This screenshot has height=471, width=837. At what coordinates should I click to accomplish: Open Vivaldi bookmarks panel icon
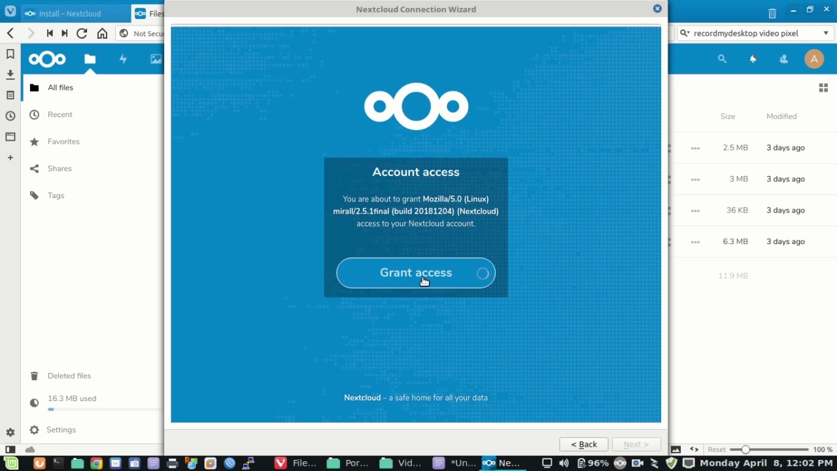10,54
